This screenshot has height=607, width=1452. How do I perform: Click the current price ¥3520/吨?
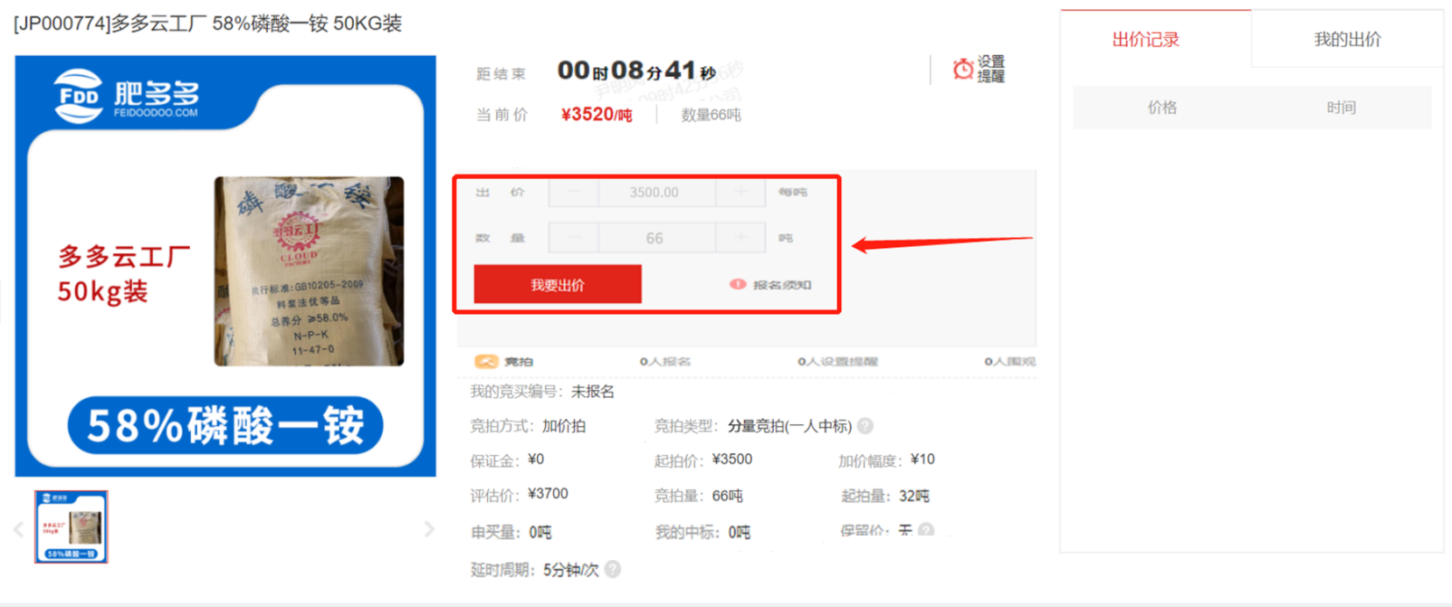point(597,115)
